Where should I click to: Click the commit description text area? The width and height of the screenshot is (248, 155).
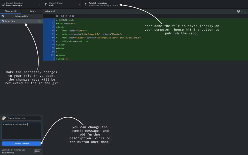21,130
